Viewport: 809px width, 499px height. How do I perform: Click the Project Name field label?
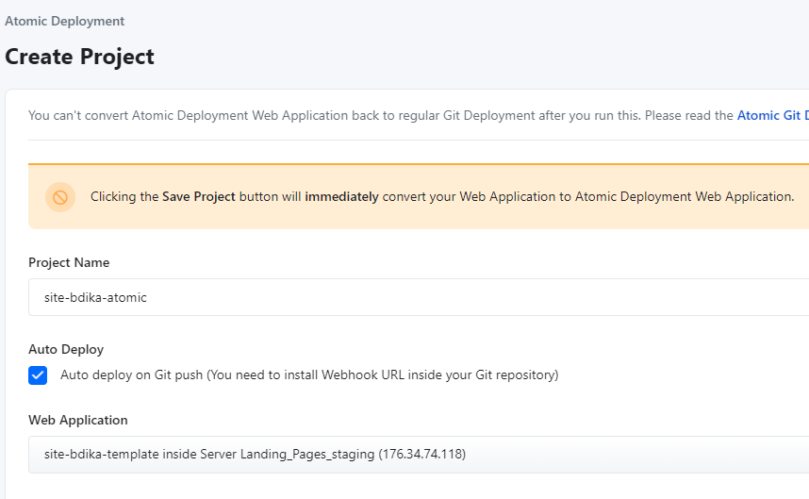point(69,262)
